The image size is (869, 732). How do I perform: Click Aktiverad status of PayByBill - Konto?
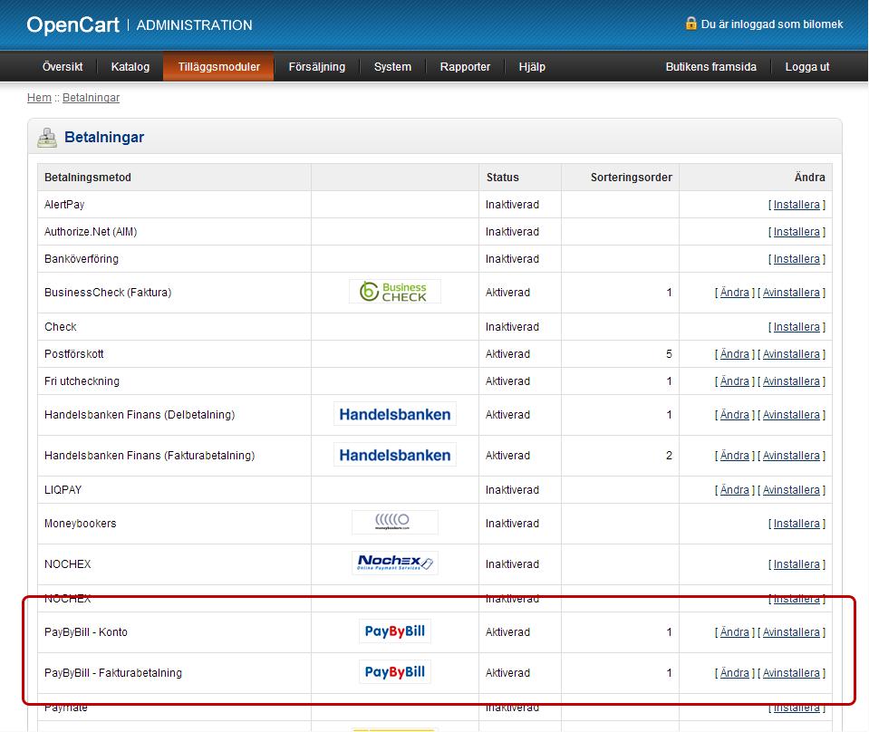(x=507, y=631)
